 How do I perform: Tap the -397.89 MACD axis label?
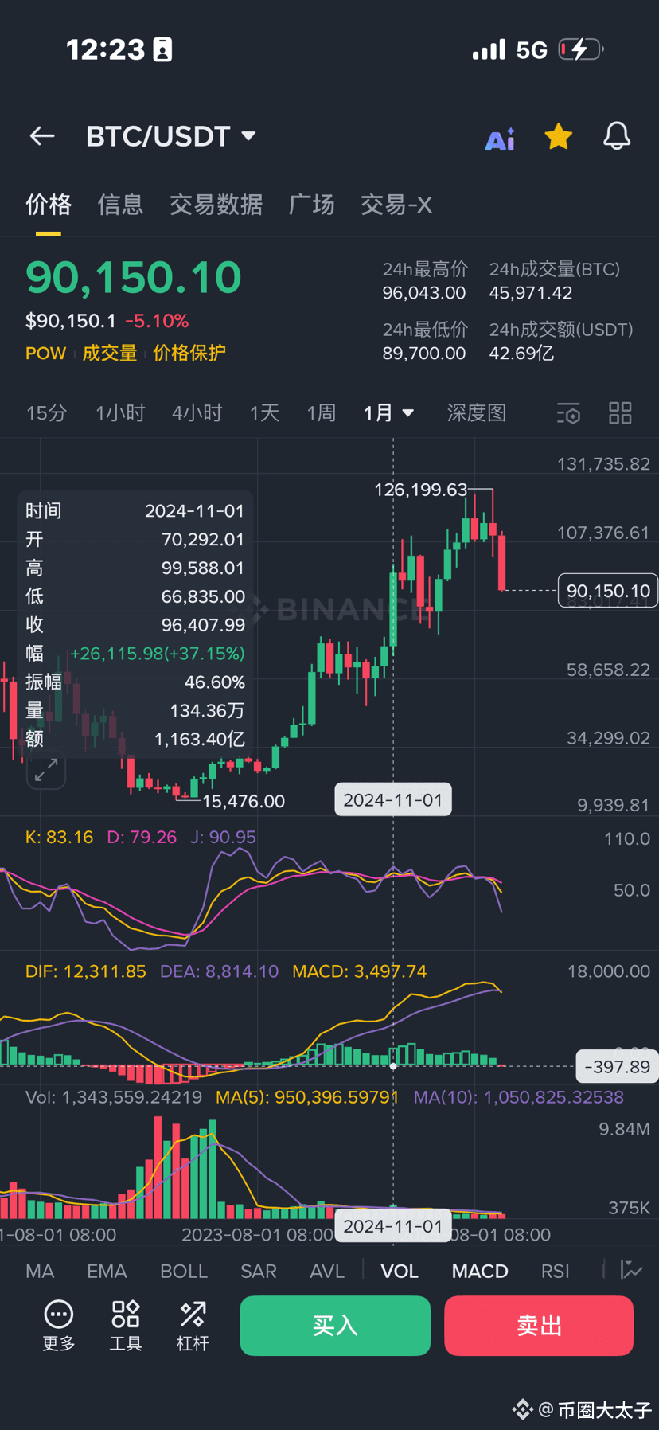pyautogui.click(x=618, y=1067)
